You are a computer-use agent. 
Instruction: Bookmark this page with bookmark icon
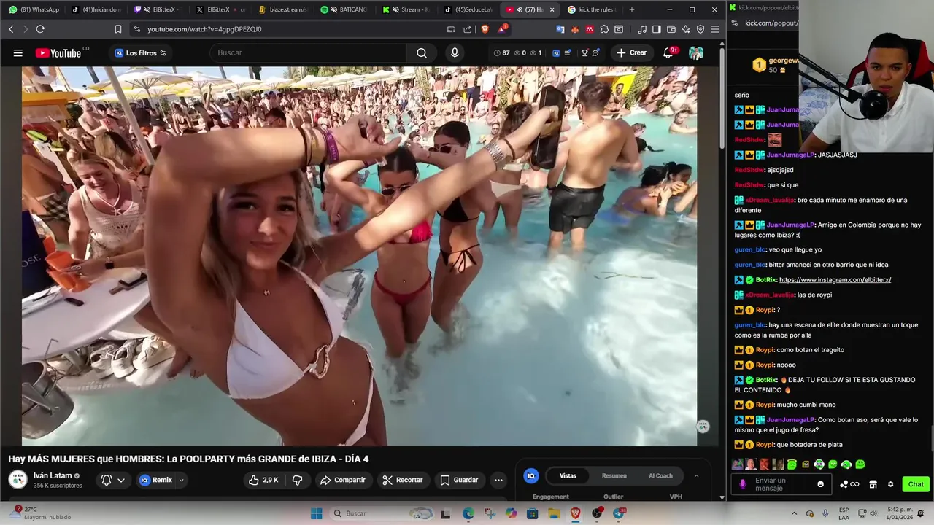coord(118,29)
